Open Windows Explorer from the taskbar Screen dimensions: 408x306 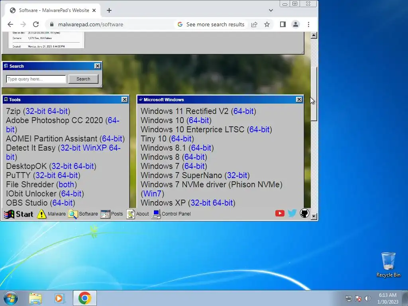coord(35,298)
